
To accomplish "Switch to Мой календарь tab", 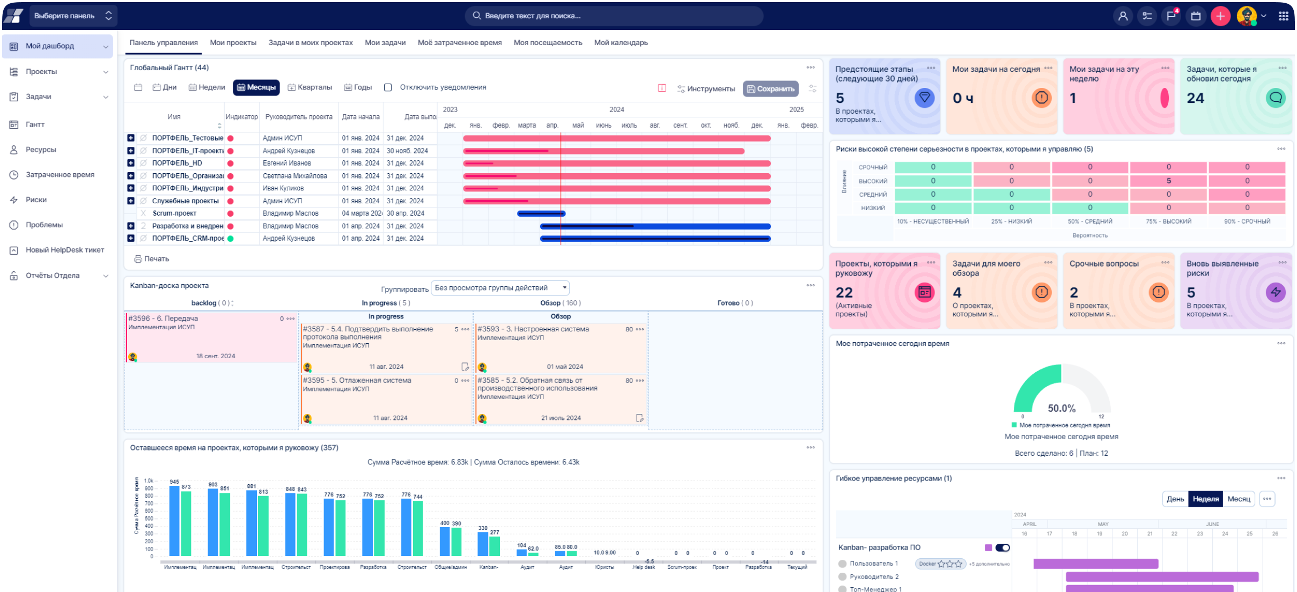I will click(x=621, y=43).
